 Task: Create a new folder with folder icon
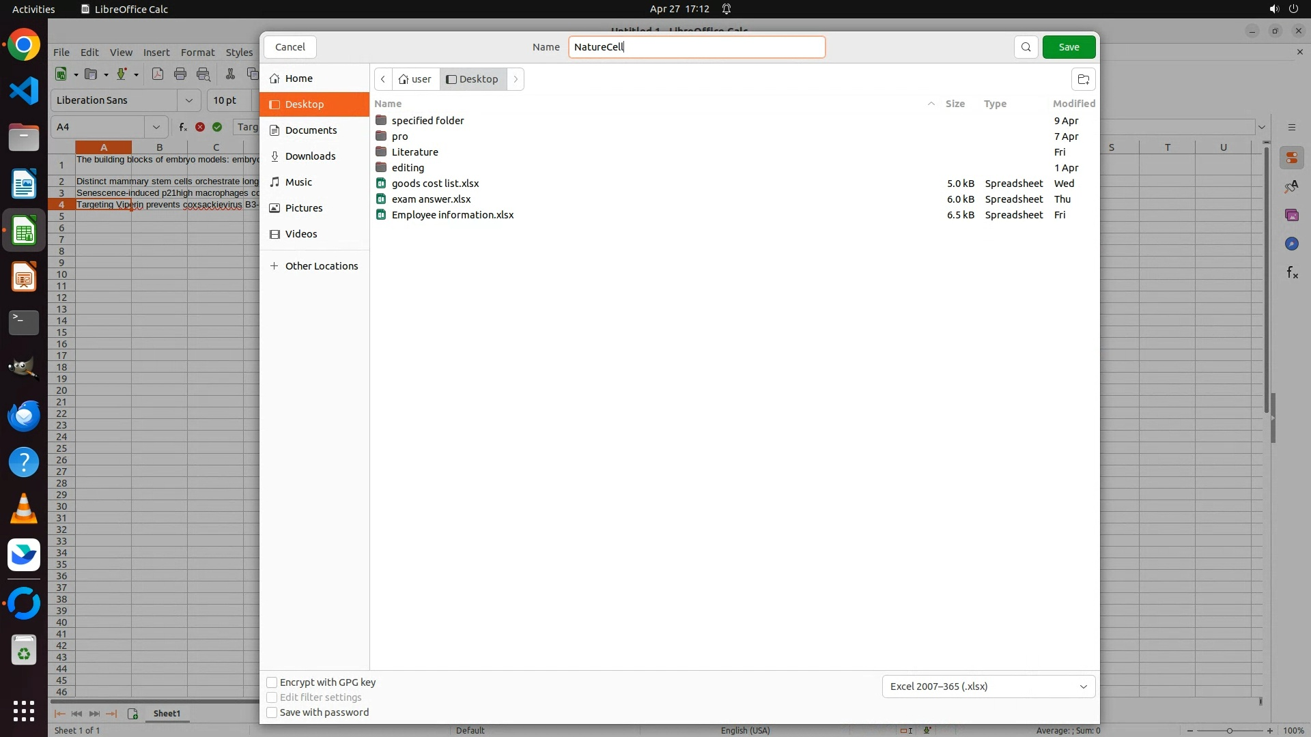coord(1083,79)
